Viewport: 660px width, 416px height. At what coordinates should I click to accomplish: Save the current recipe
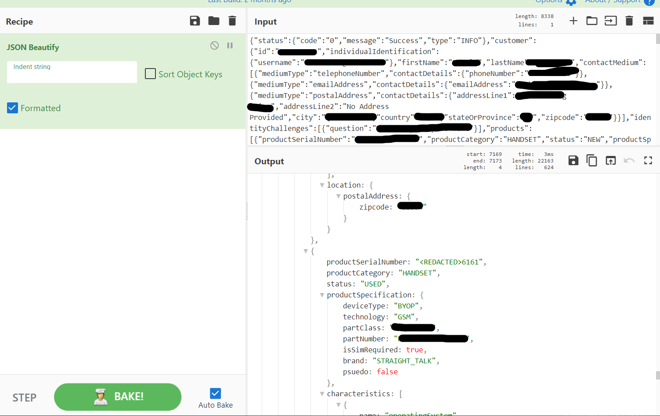coord(195,21)
